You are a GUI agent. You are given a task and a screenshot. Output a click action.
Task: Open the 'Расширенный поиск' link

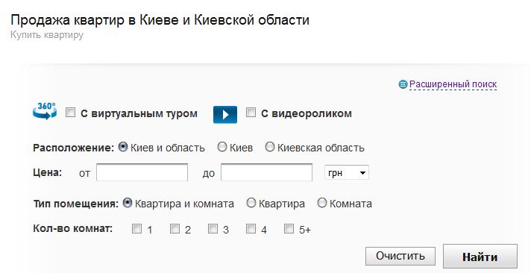point(453,84)
